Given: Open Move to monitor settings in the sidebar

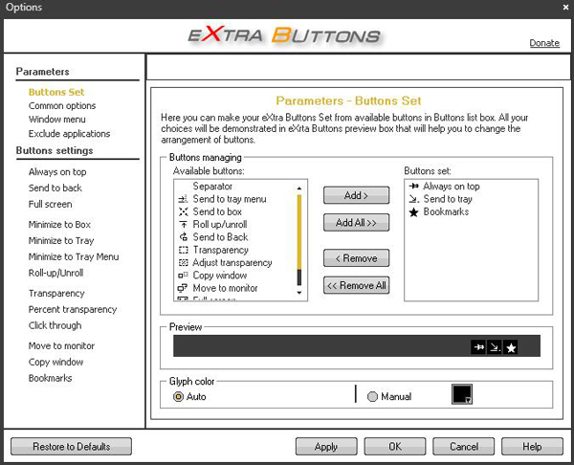Looking at the screenshot, I should tap(61, 346).
